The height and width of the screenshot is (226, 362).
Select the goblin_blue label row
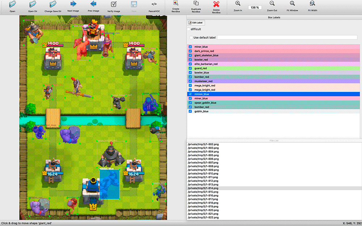click(274, 111)
